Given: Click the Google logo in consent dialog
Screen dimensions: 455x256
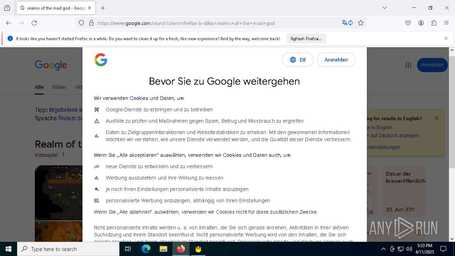Looking at the screenshot, I should click(x=101, y=60).
